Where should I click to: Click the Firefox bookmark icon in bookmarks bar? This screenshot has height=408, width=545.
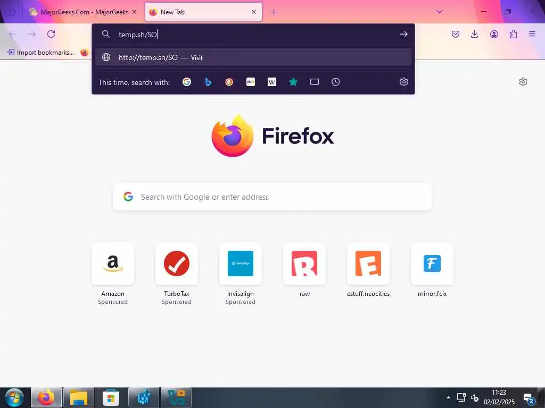pyautogui.click(x=84, y=53)
